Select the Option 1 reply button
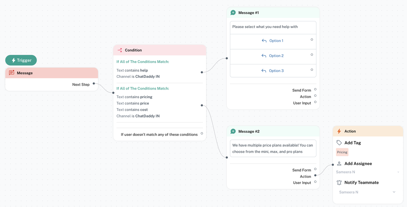 (x=272, y=41)
